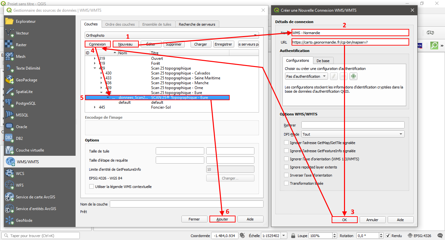Click the Referer input field
Image resolution: width=445 pixels, height=240 pixels.
353,125
